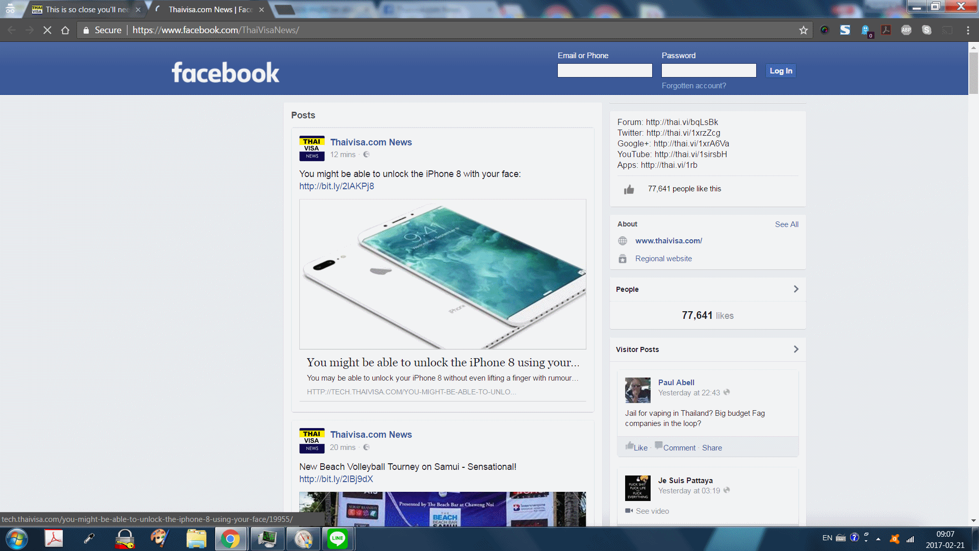Open the Forum thai.vi/bqLsBk link
Viewport: 979px width, 551px height.
[682, 122]
